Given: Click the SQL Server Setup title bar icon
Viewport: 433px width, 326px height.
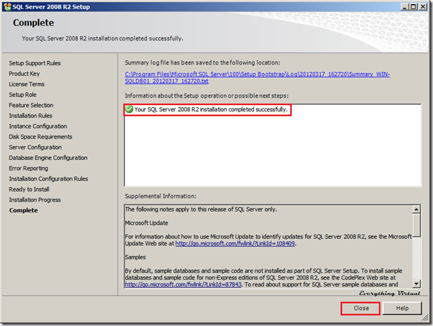Looking at the screenshot, I should click(x=7, y=7).
